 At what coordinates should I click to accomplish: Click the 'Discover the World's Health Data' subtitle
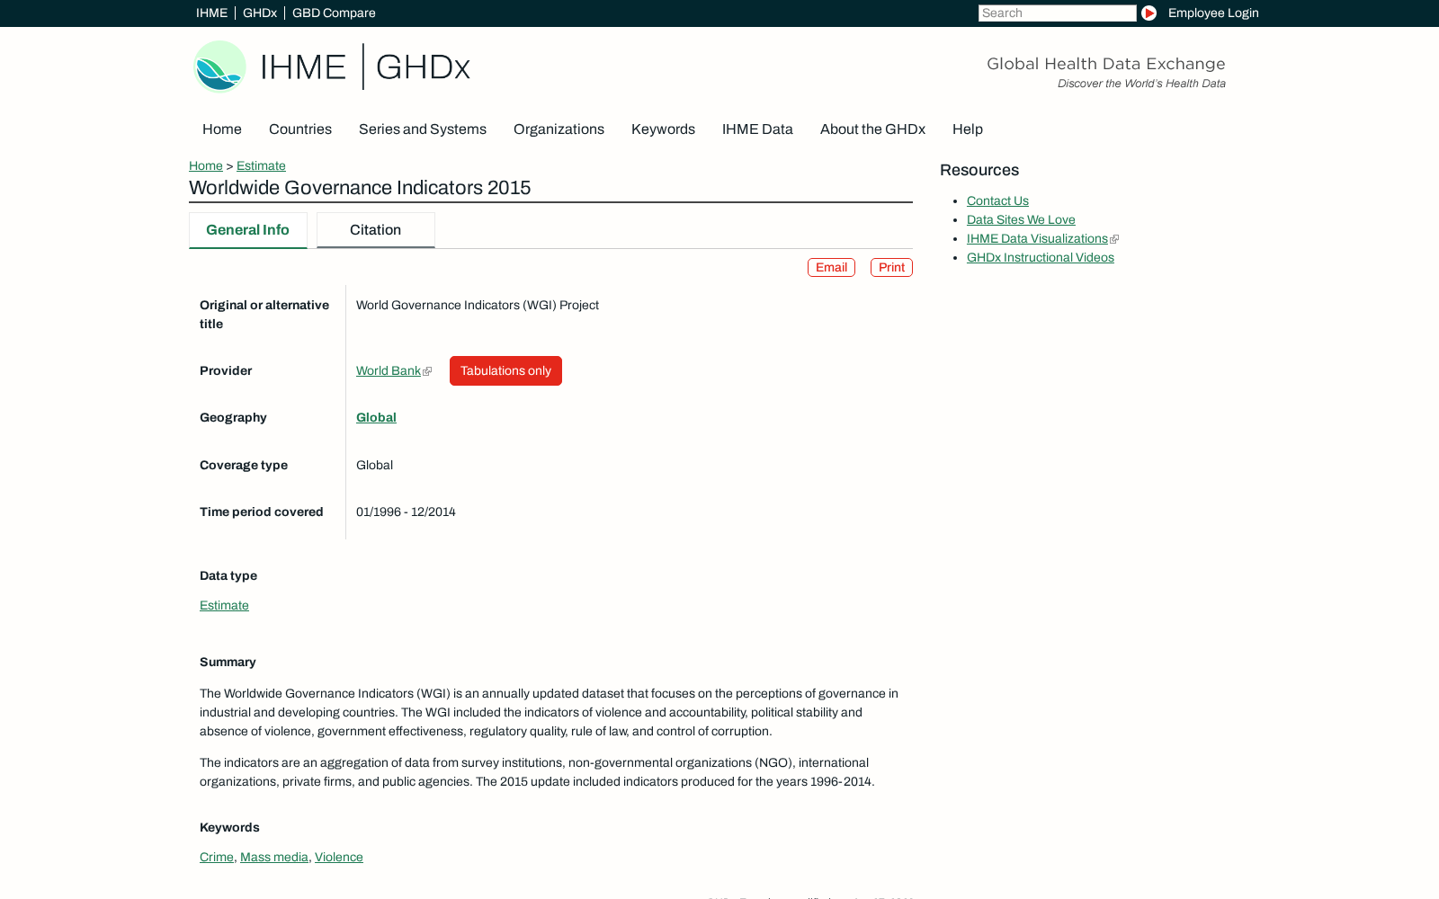(x=1141, y=84)
